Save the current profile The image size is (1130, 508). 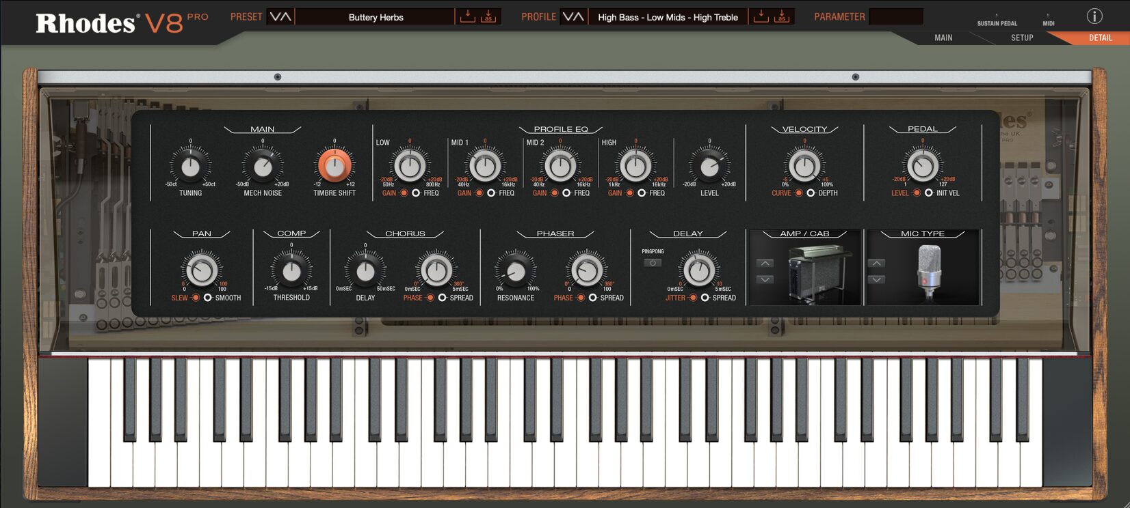(761, 16)
